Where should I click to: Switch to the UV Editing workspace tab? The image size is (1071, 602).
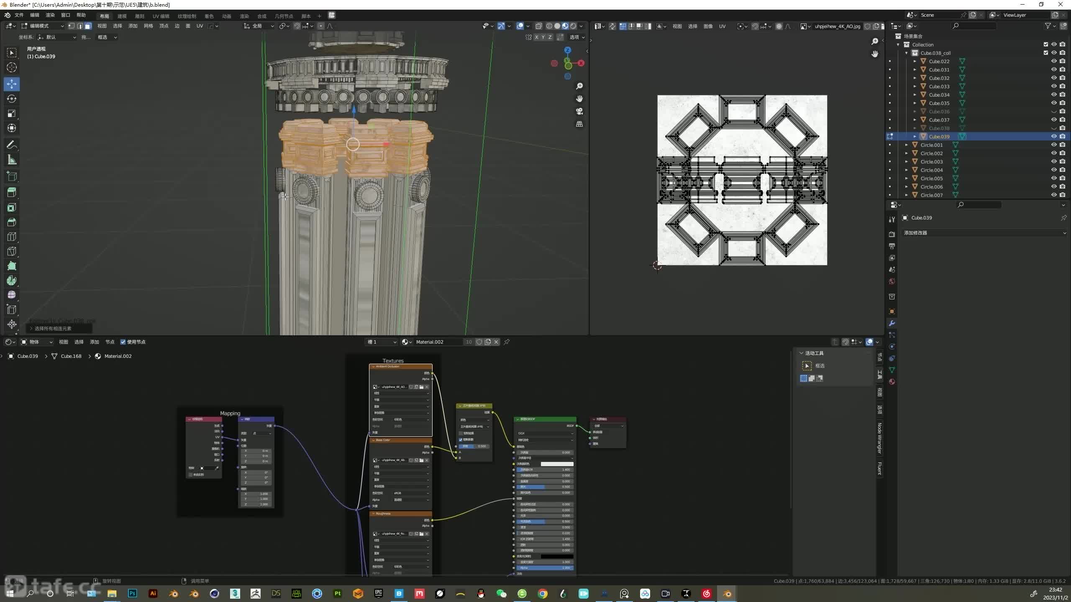pos(161,16)
